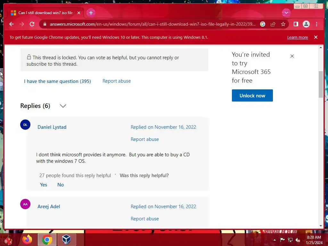The width and height of the screenshot is (328, 246).
Task: Close the 'Can I still download win7 iso' tab
Action: click(79, 13)
